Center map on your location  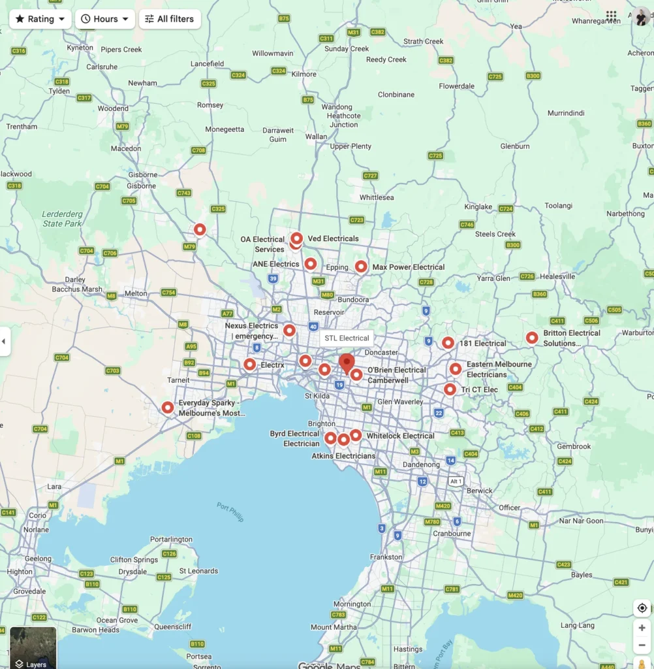(642, 608)
